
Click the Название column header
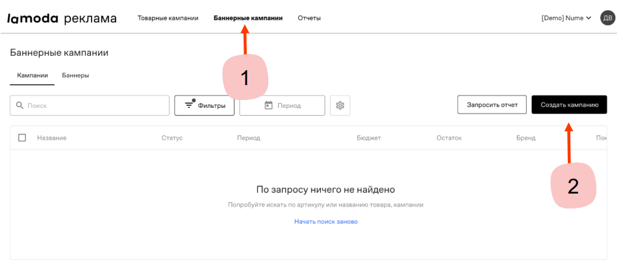click(52, 138)
